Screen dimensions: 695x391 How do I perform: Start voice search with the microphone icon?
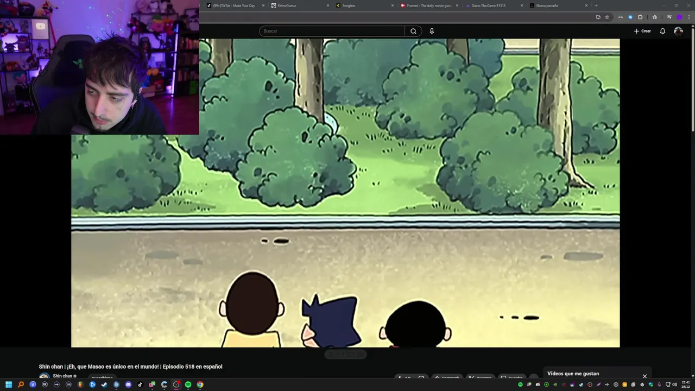point(432,31)
